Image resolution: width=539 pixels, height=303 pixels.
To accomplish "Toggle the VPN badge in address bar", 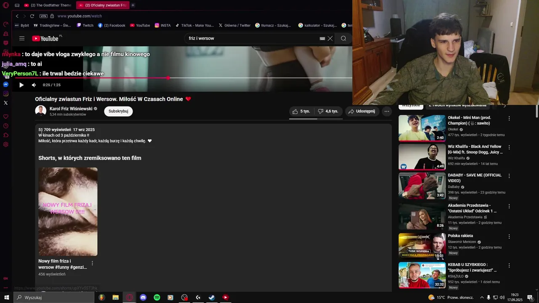I will pos(43,16).
